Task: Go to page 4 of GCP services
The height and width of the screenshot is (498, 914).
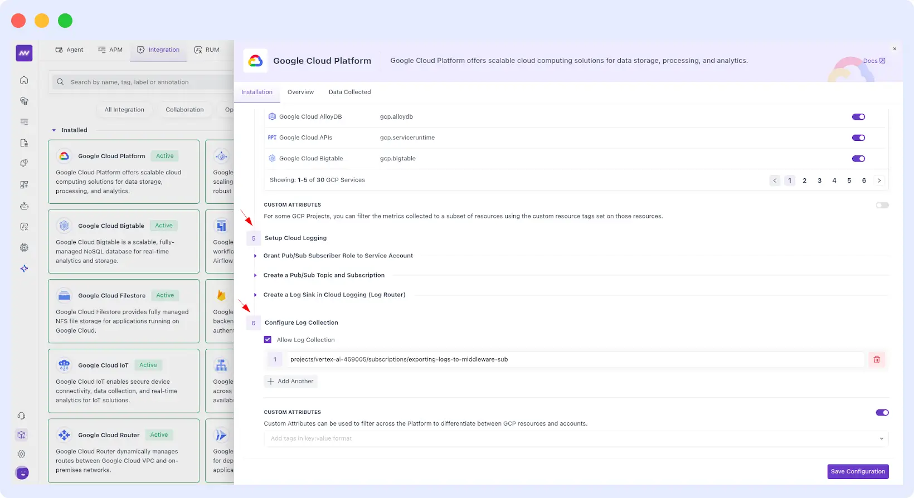Action: (x=834, y=180)
